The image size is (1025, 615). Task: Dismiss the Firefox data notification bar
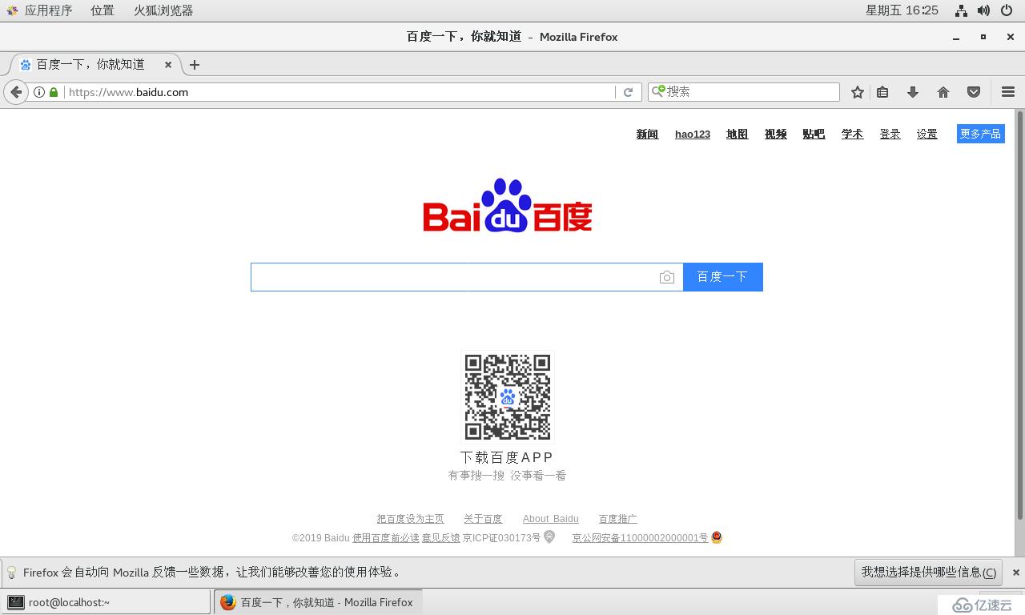[x=1016, y=573]
